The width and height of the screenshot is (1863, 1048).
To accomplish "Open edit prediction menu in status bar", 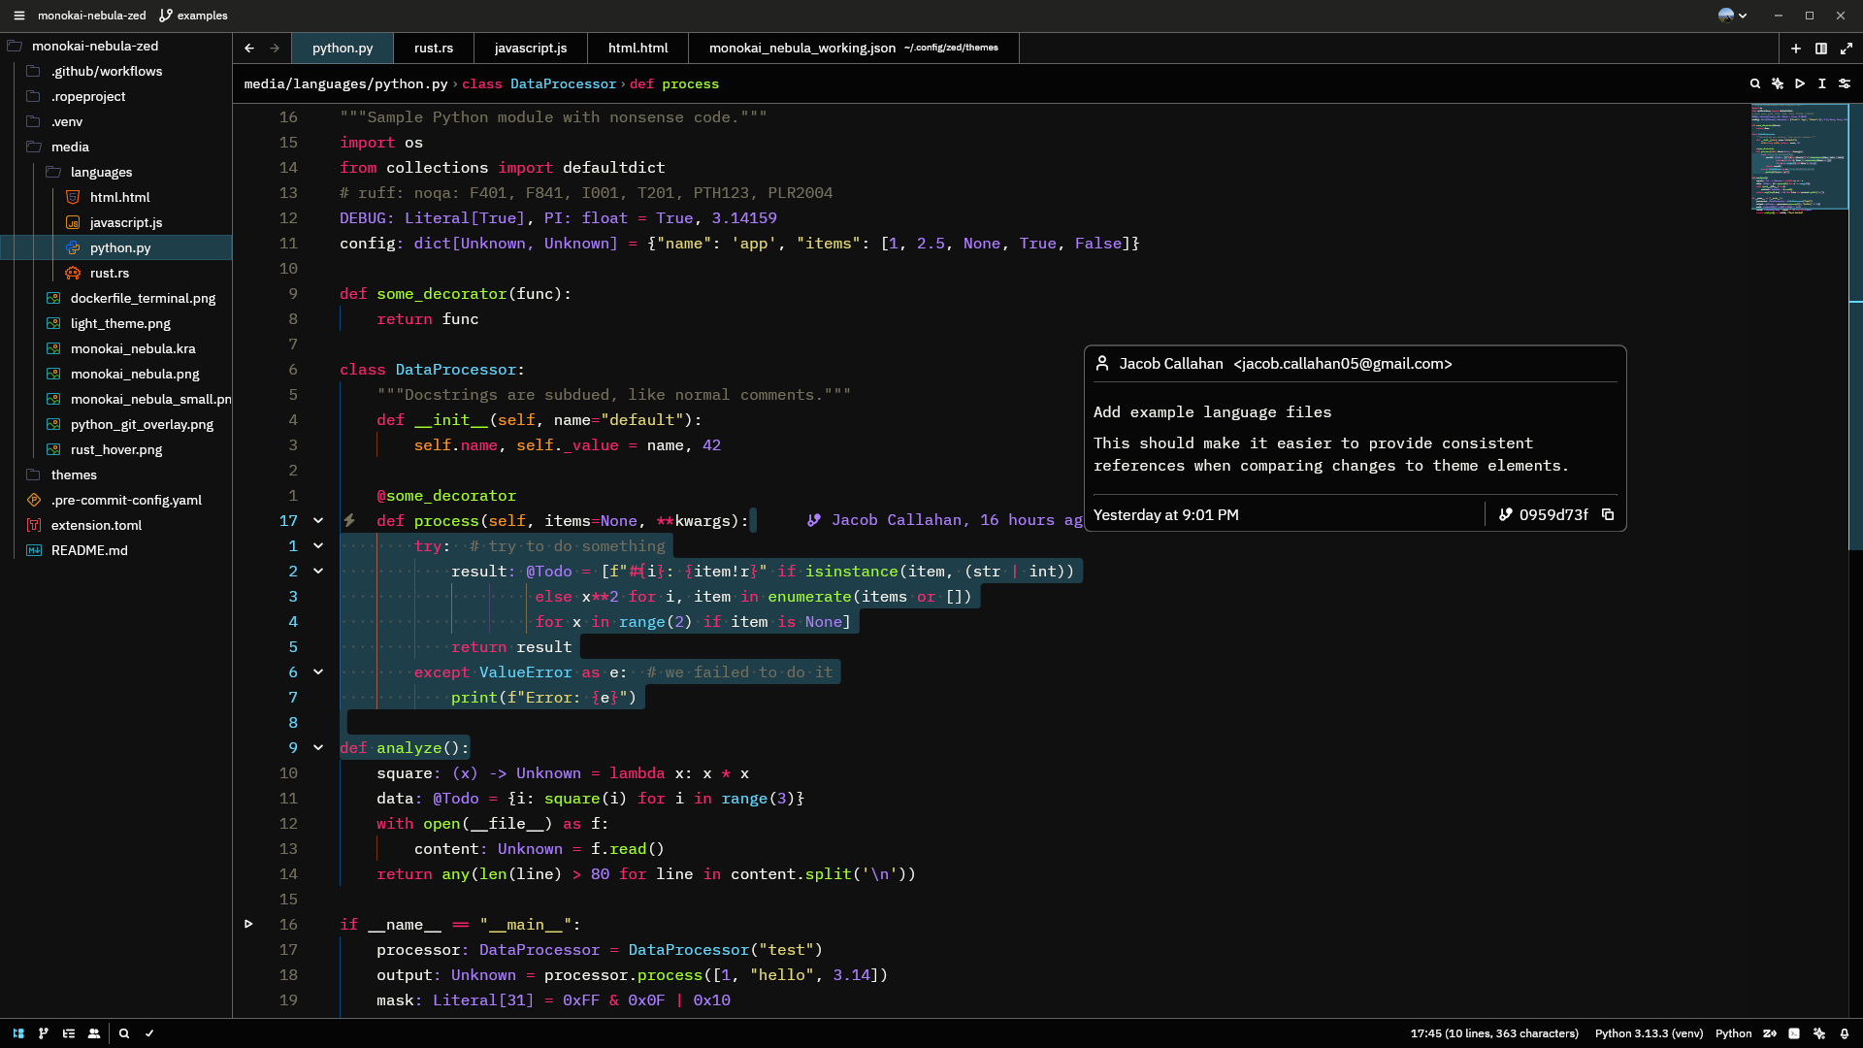I will pyautogui.click(x=1770, y=1033).
